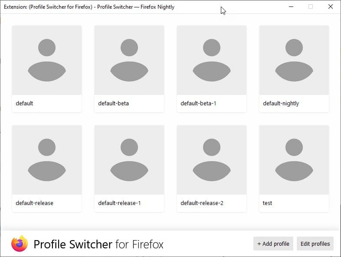The height and width of the screenshot is (257, 341).
Task: Click the 'default-release-1' name label
Action: click(119, 203)
